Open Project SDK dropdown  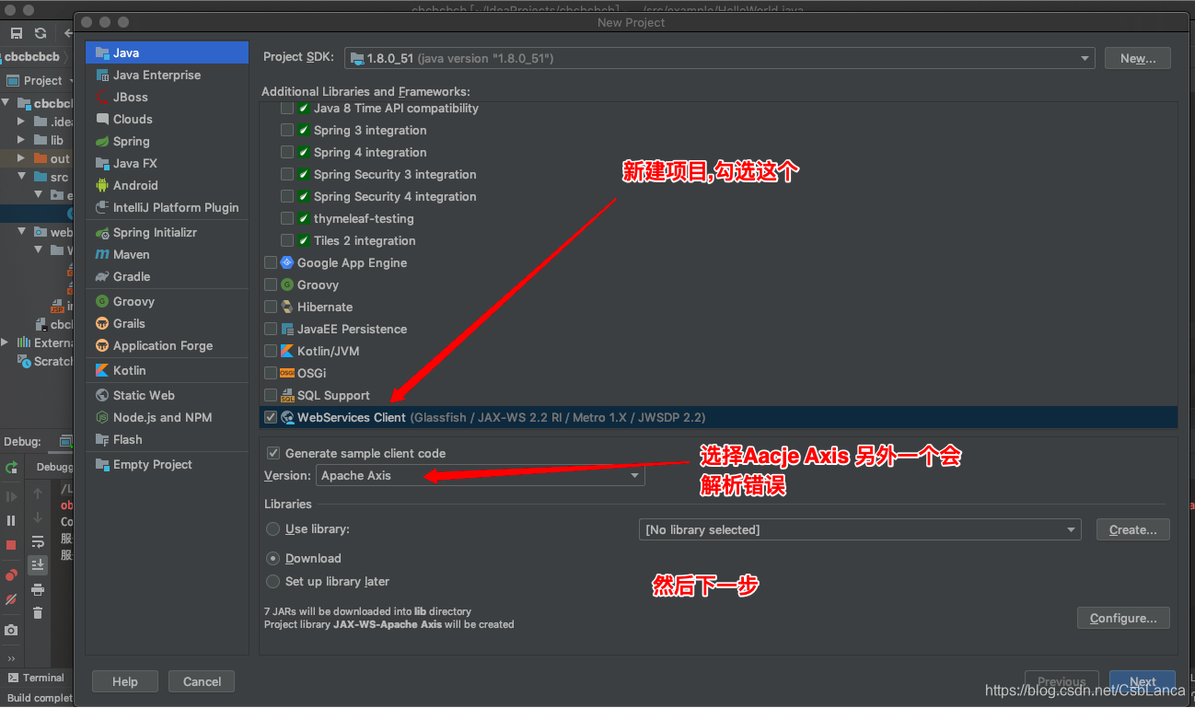point(720,58)
